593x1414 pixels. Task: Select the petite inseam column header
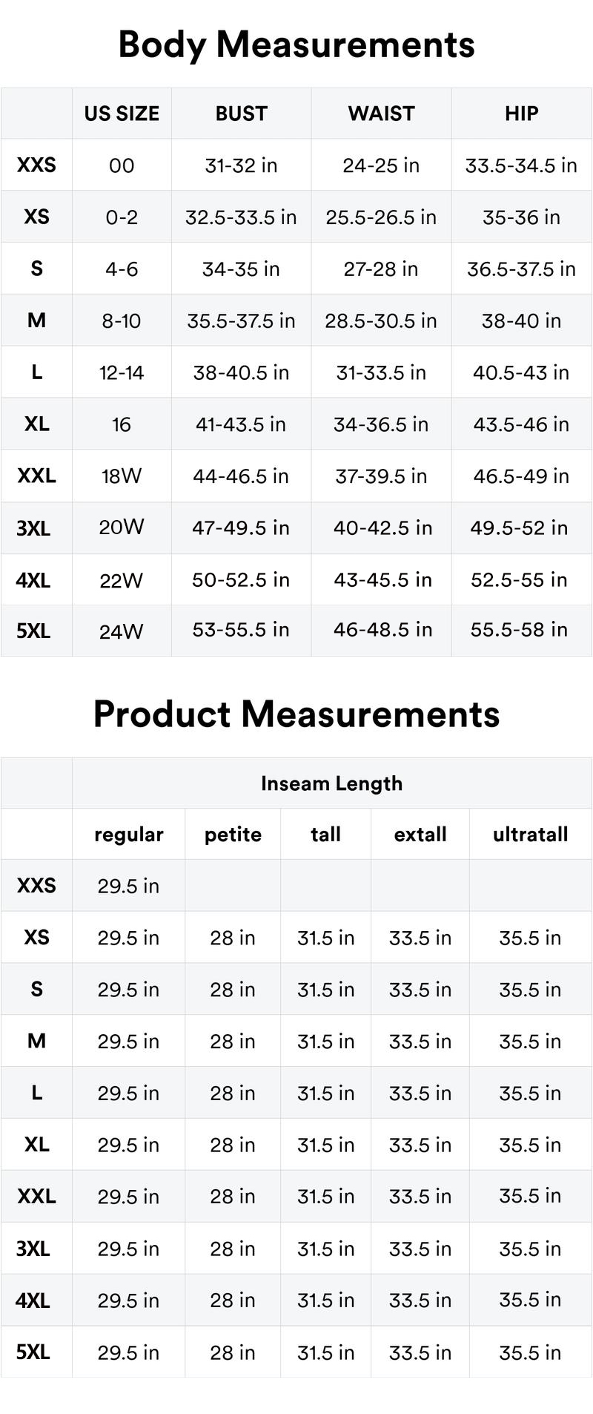[233, 835]
